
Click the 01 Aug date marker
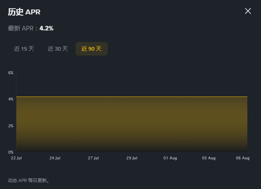[x=170, y=158]
